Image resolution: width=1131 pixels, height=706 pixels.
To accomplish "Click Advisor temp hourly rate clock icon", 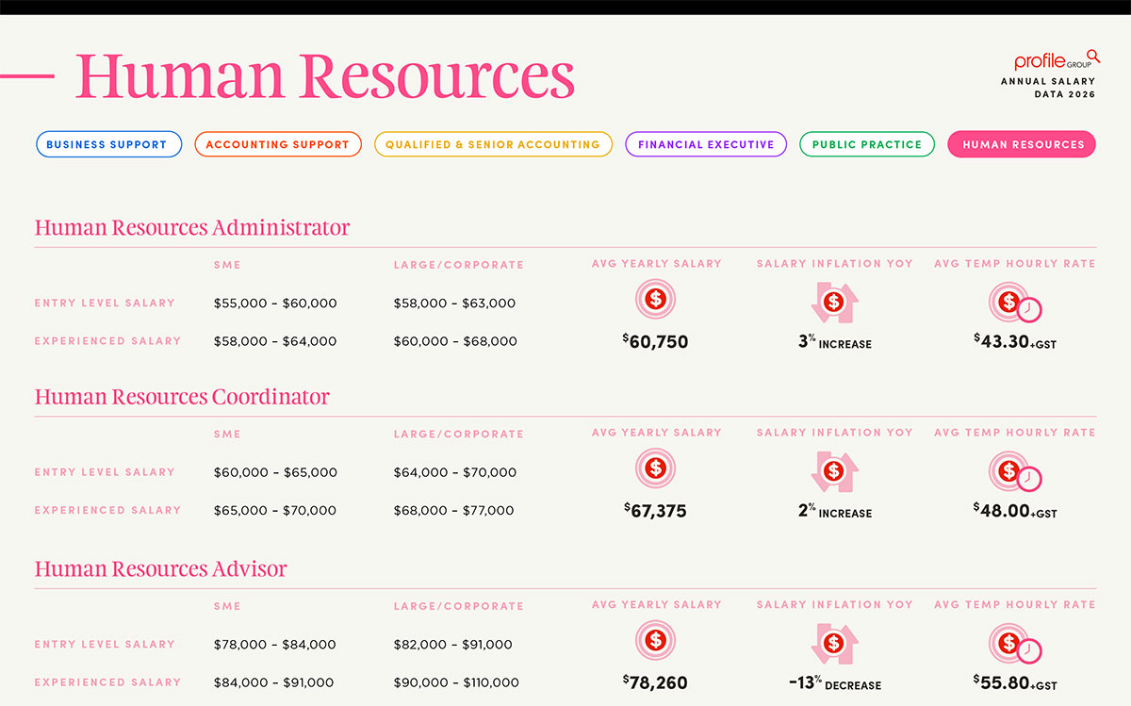I will 1014,644.
